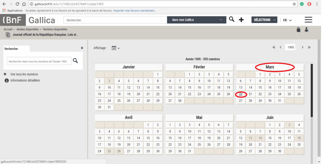Click the year search input field
The width and height of the screenshot is (322, 164).
click(x=39, y=61)
